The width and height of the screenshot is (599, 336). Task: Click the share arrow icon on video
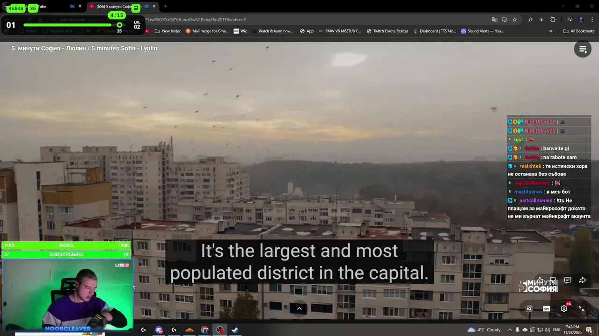point(583,280)
